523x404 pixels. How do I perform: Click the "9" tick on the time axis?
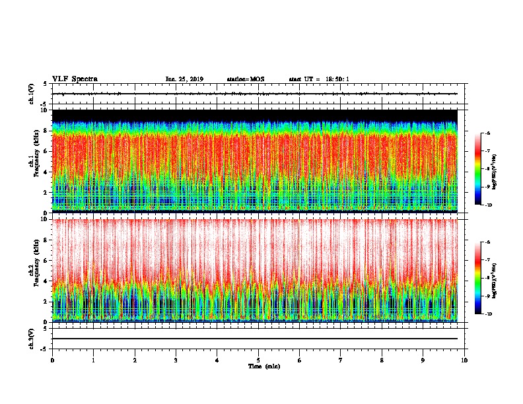[x=423, y=360]
